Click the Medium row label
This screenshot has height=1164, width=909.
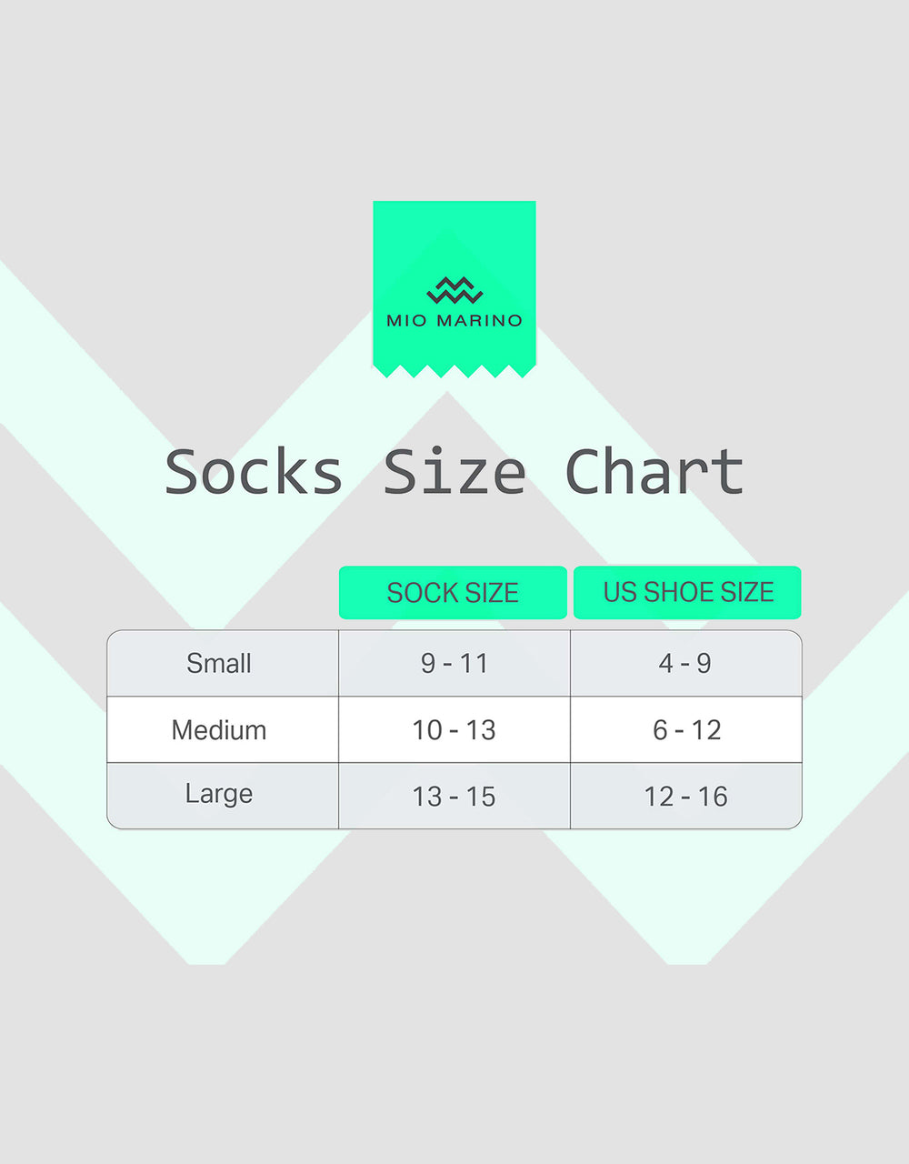coord(218,729)
